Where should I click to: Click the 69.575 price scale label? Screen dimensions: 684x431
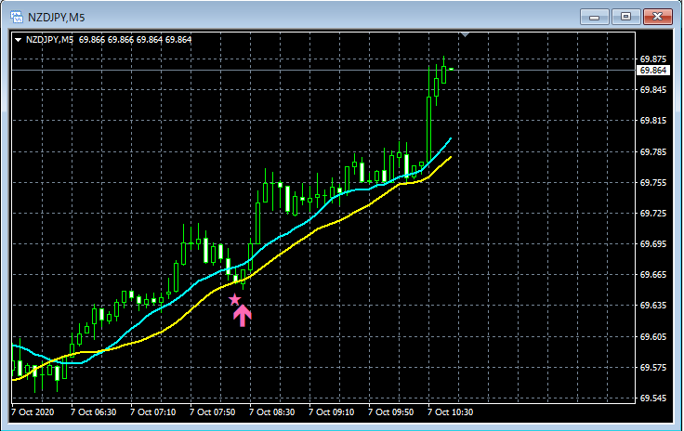click(653, 368)
